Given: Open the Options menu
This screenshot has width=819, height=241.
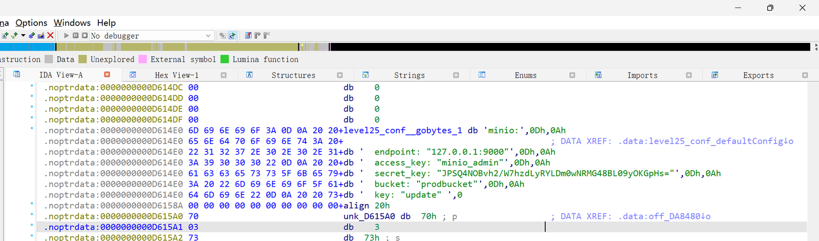Looking at the screenshot, I should click(31, 23).
